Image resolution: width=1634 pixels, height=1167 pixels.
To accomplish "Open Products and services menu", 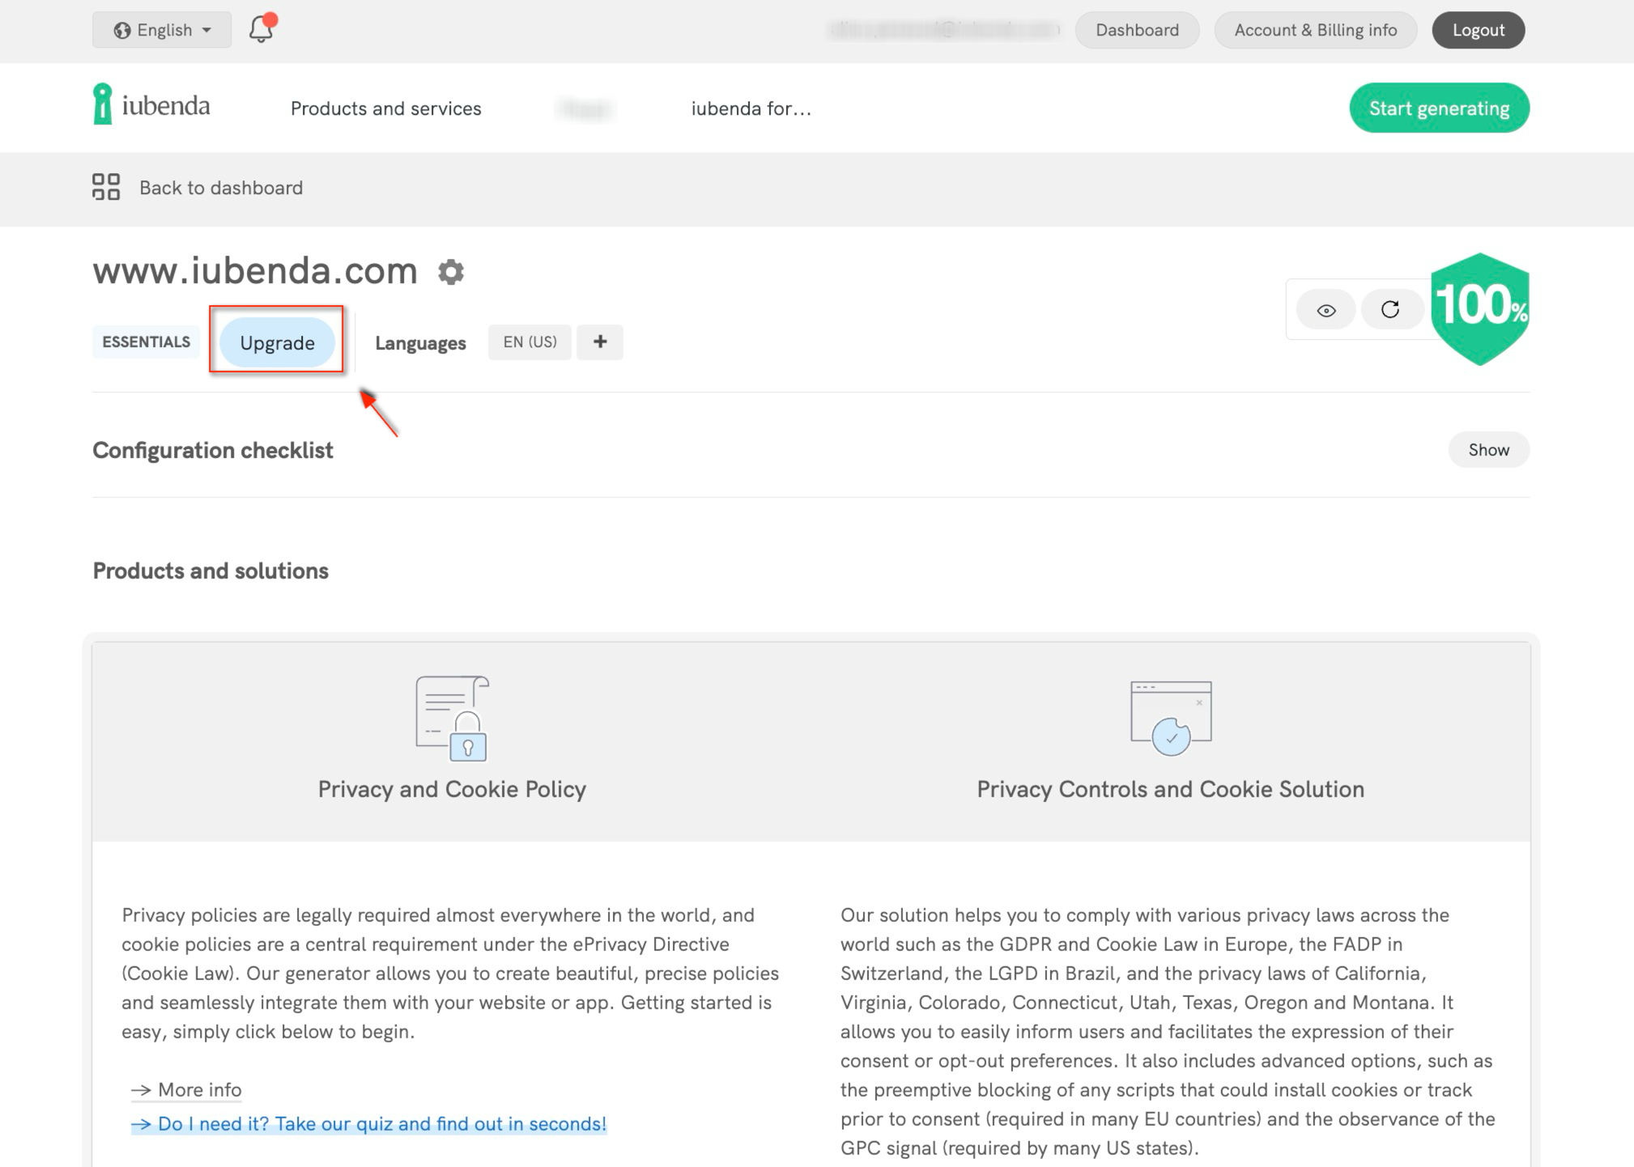I will coord(385,108).
